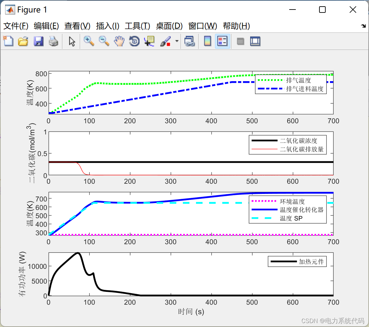Click legend entry 加热元件
Viewport: 369px width, 327px height.
(311, 262)
